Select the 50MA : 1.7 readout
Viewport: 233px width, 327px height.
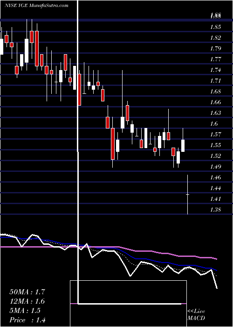27,292
